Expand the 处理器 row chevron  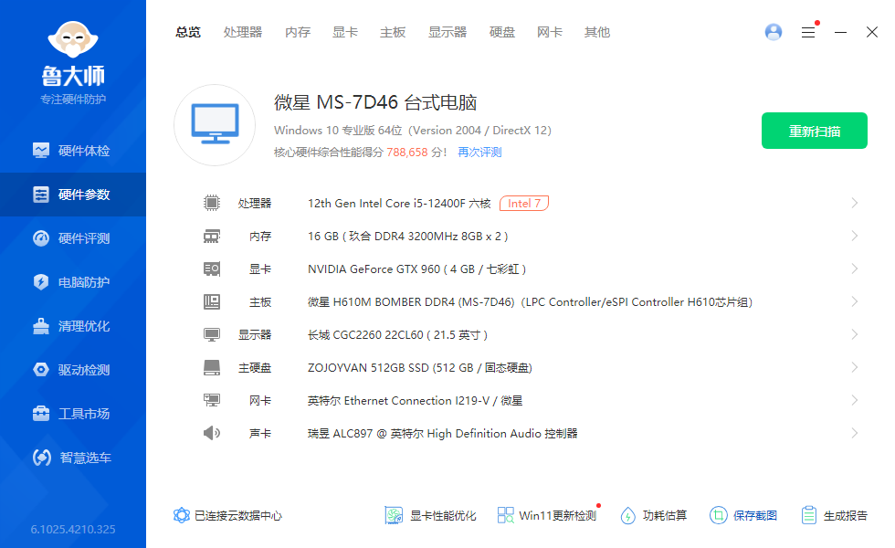(855, 203)
